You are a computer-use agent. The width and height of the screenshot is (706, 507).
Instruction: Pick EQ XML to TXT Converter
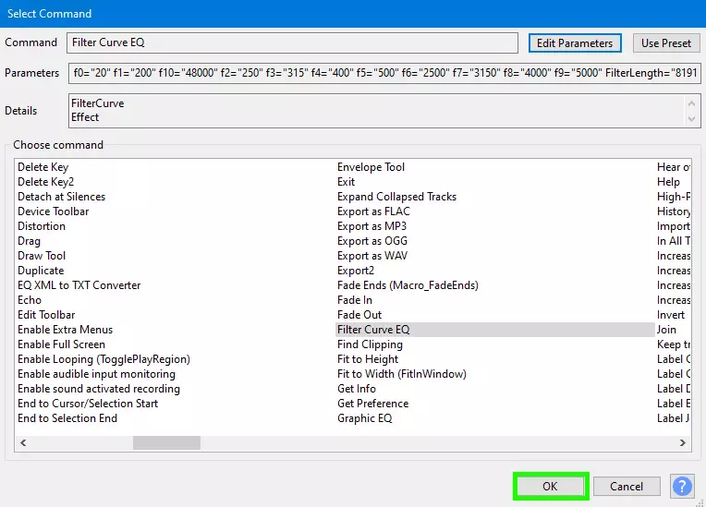click(x=79, y=285)
